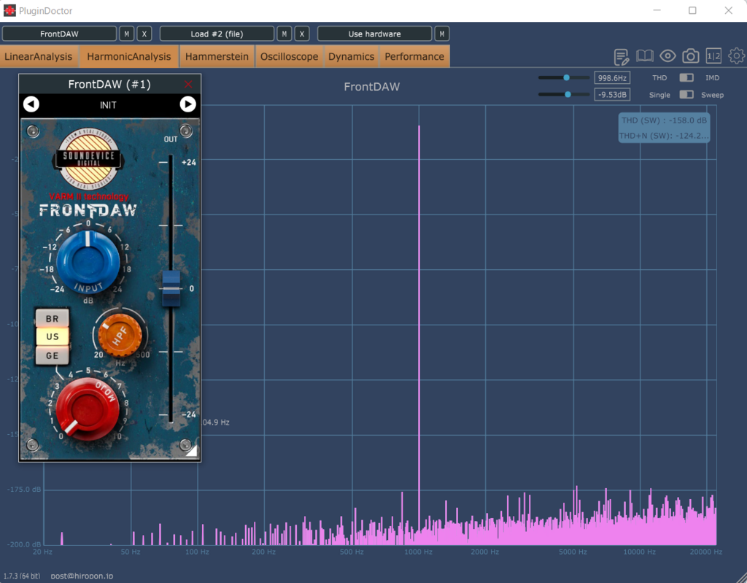Toggle the eye view icon
Screen dimensions: 747x583
pos(667,56)
